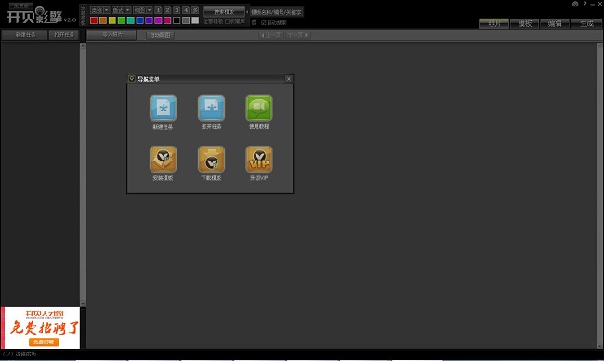Switch to the 模板 tab
The image size is (604, 361).
coord(524,23)
